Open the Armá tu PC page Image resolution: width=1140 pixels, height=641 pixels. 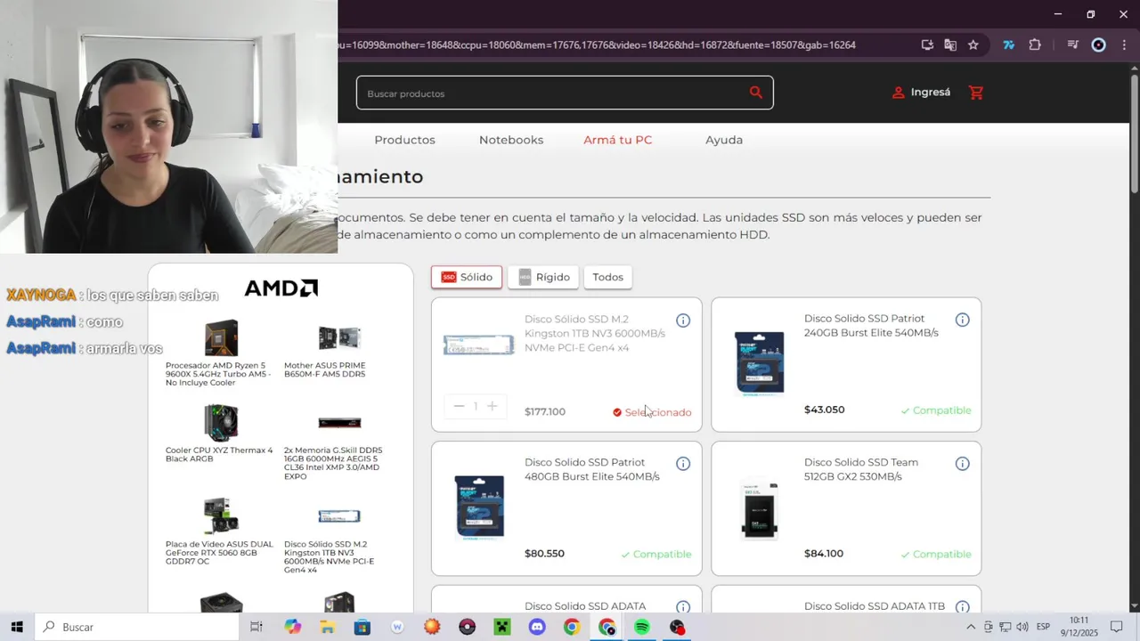618,140
